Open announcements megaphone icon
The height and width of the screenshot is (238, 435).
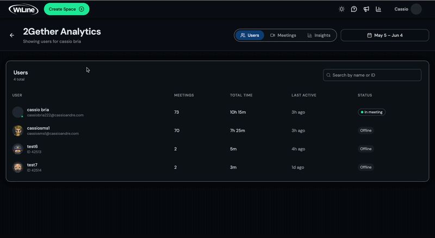pos(366,9)
